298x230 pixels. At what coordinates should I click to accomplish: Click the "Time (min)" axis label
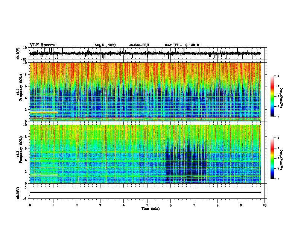click(151, 209)
